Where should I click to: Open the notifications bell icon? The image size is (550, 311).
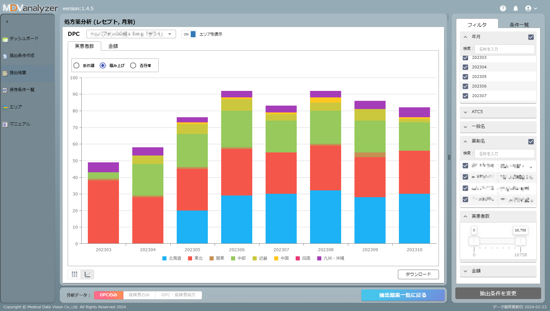tap(515, 9)
